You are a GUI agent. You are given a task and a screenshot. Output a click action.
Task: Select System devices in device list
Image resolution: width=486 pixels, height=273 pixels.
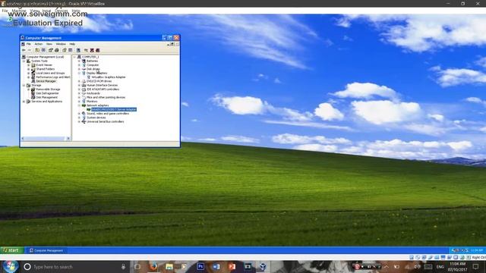tap(96, 118)
